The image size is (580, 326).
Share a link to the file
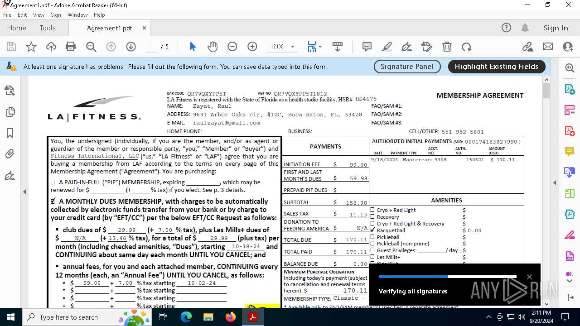(x=527, y=47)
